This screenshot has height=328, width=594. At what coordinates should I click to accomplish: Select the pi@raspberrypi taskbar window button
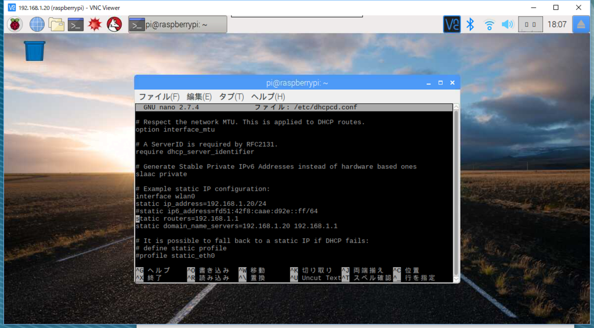point(178,24)
